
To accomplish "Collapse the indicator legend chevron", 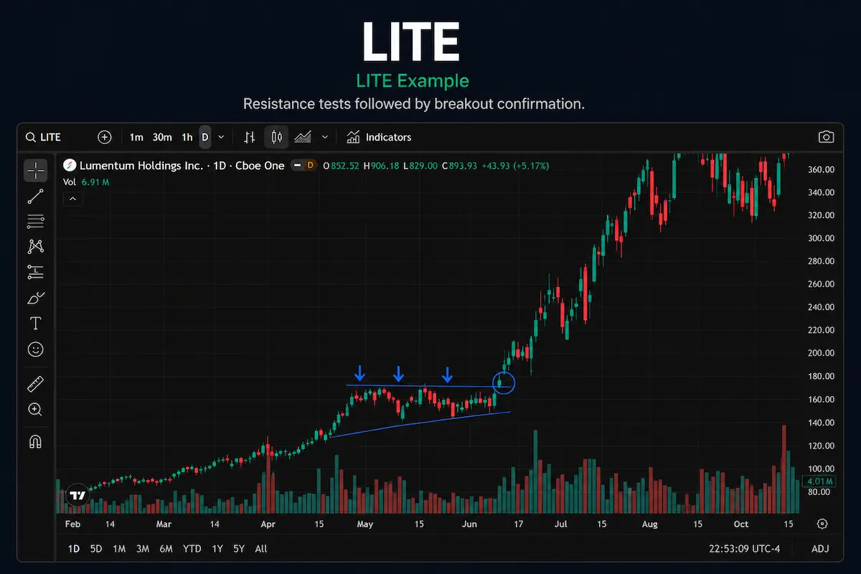I will pyautogui.click(x=74, y=199).
